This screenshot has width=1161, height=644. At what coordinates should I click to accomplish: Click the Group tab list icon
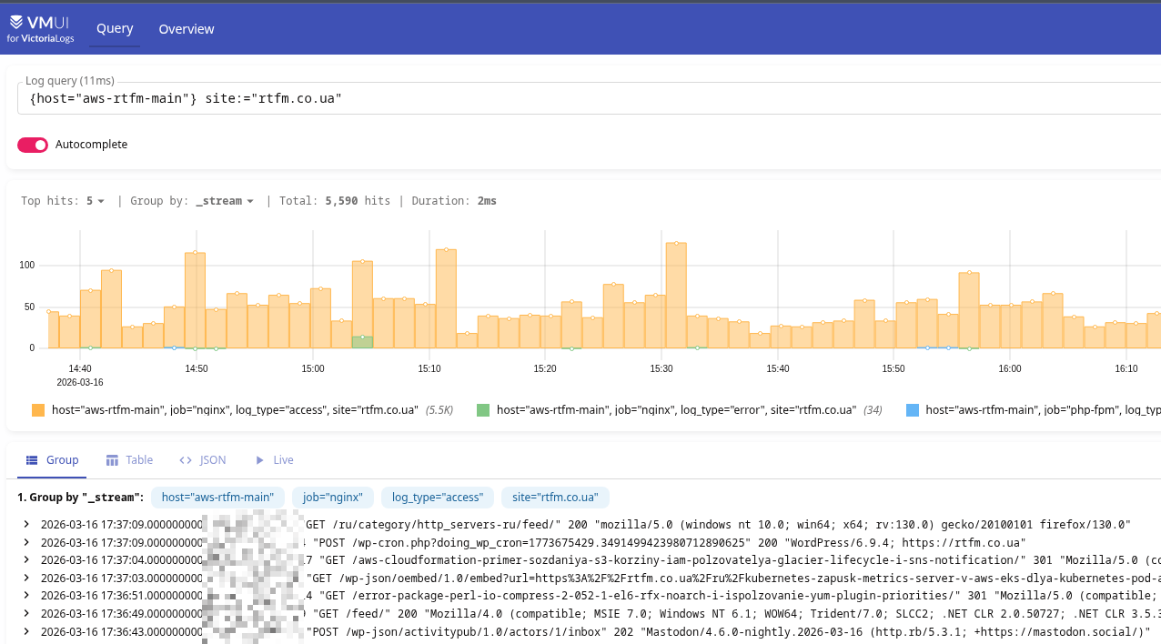click(x=31, y=460)
